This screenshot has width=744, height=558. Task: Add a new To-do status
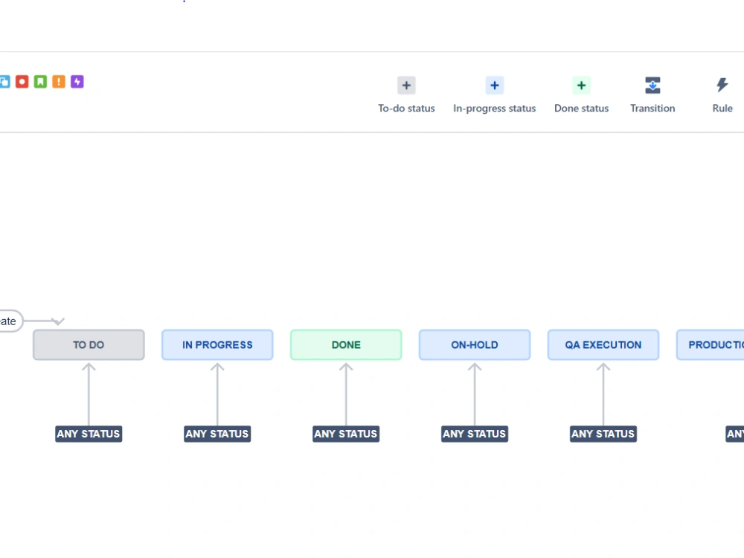(x=406, y=85)
